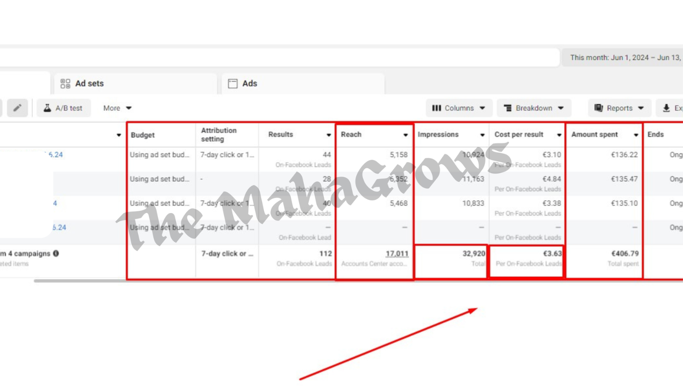Open the Reports menu
Screen dimensions: 683x391
pyautogui.click(x=619, y=108)
